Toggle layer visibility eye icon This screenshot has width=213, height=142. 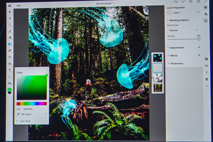click(x=207, y=66)
